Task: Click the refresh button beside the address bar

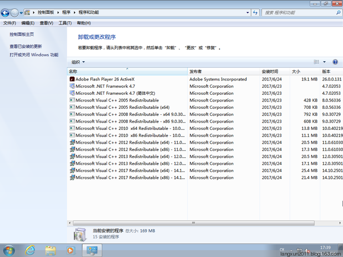Action: (x=255, y=13)
